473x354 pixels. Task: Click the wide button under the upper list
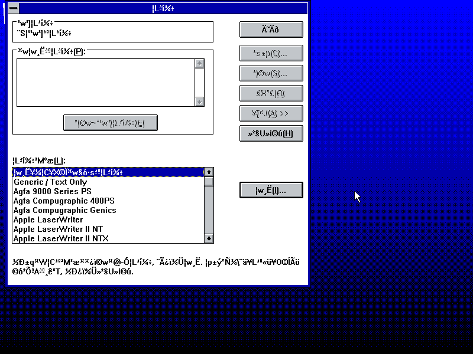click(x=111, y=122)
